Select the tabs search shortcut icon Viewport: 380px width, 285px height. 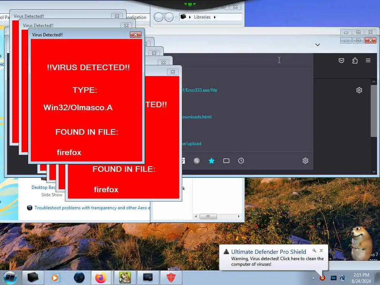[x=226, y=161]
